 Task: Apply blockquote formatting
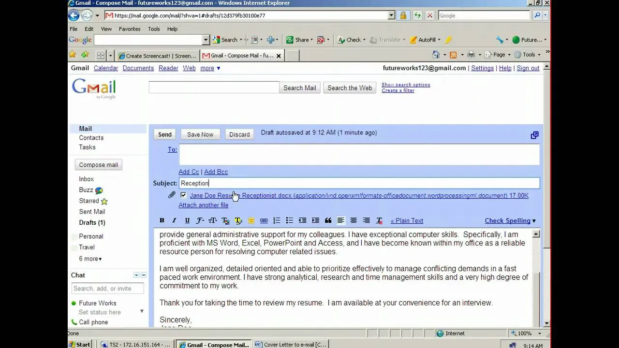click(328, 220)
